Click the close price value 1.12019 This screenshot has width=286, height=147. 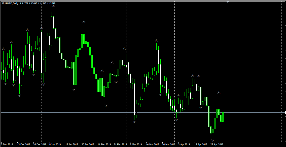(x=51, y=4)
